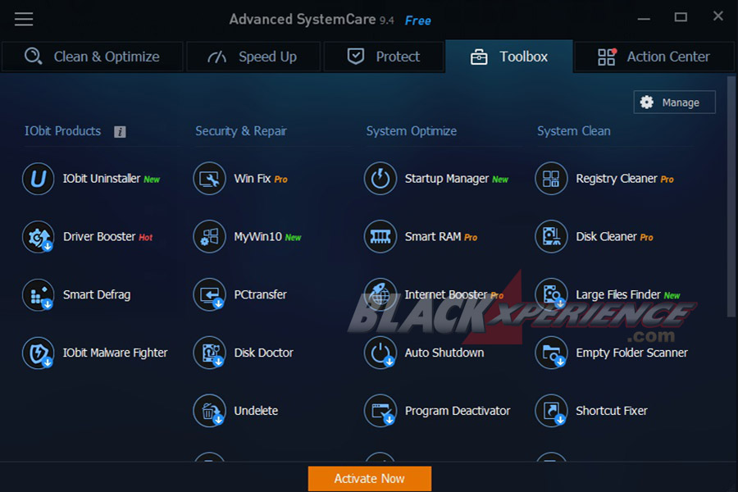Screen dimensions: 738x492
Task: Select the Toolbox tab
Action: 509,57
